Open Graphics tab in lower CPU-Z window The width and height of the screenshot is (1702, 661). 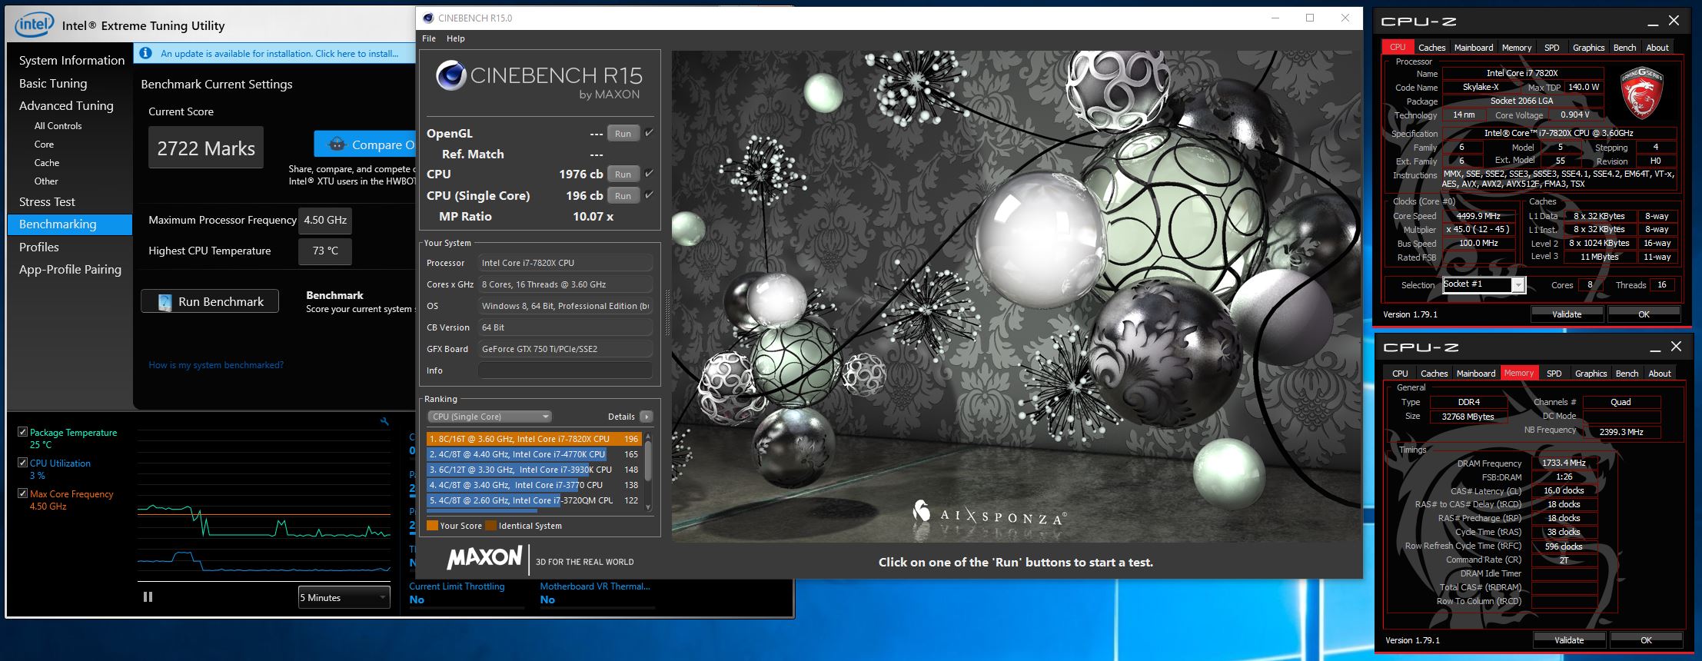(x=1591, y=374)
